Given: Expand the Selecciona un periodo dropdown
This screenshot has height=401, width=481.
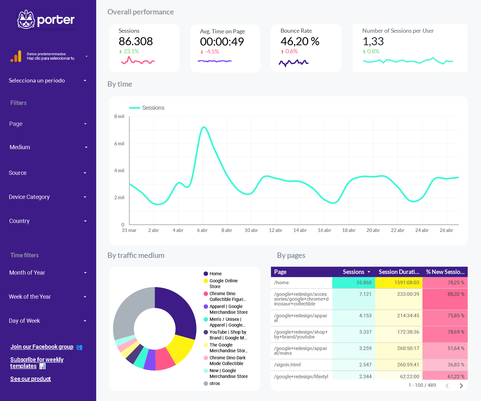Looking at the screenshot, I should click(x=85, y=81).
